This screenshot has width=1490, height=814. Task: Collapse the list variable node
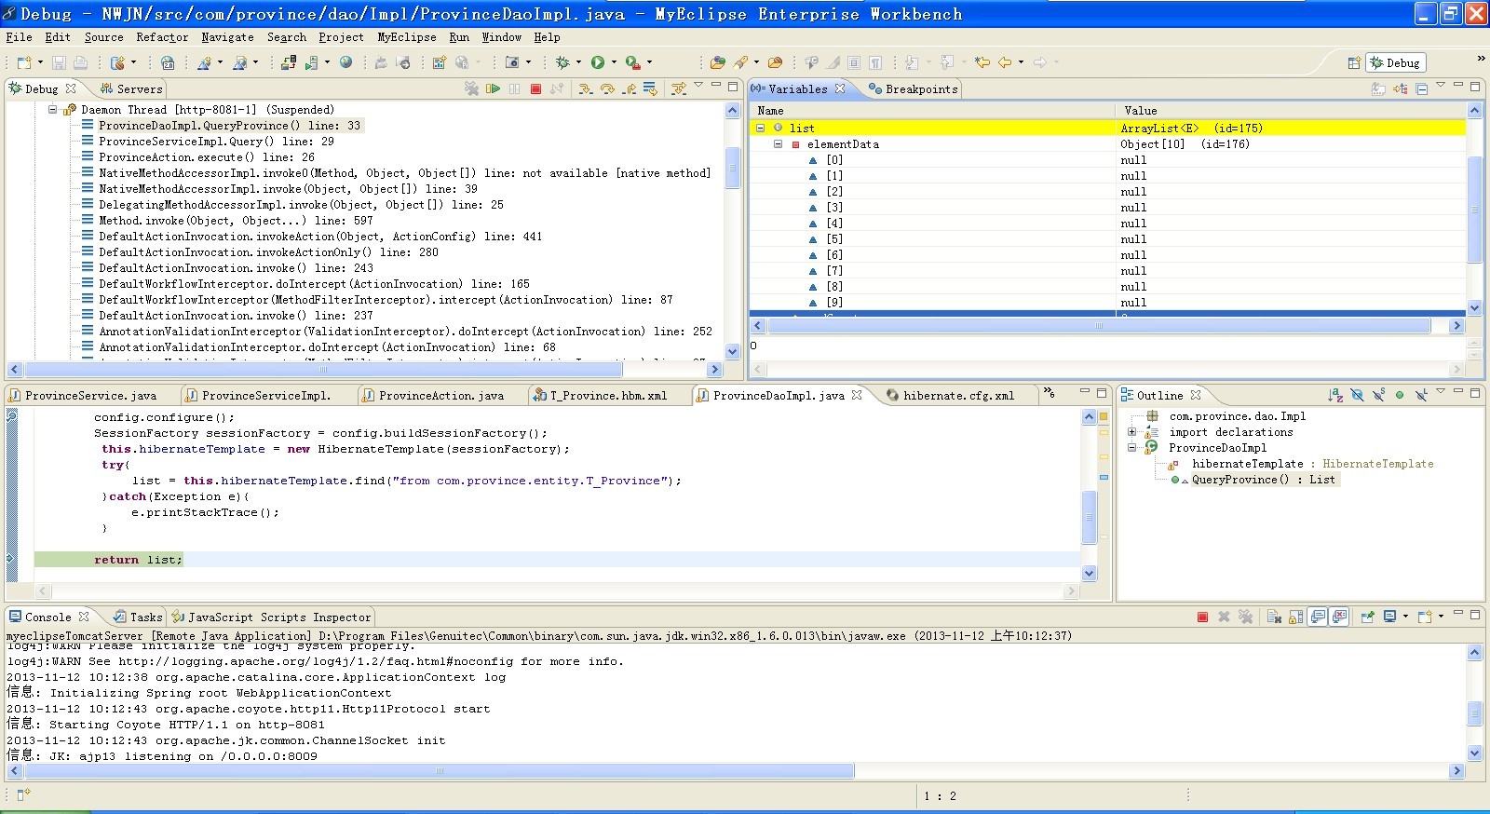click(760, 129)
